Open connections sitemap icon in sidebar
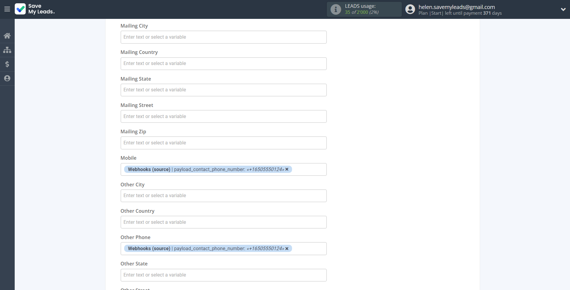The width and height of the screenshot is (570, 290). [7, 50]
